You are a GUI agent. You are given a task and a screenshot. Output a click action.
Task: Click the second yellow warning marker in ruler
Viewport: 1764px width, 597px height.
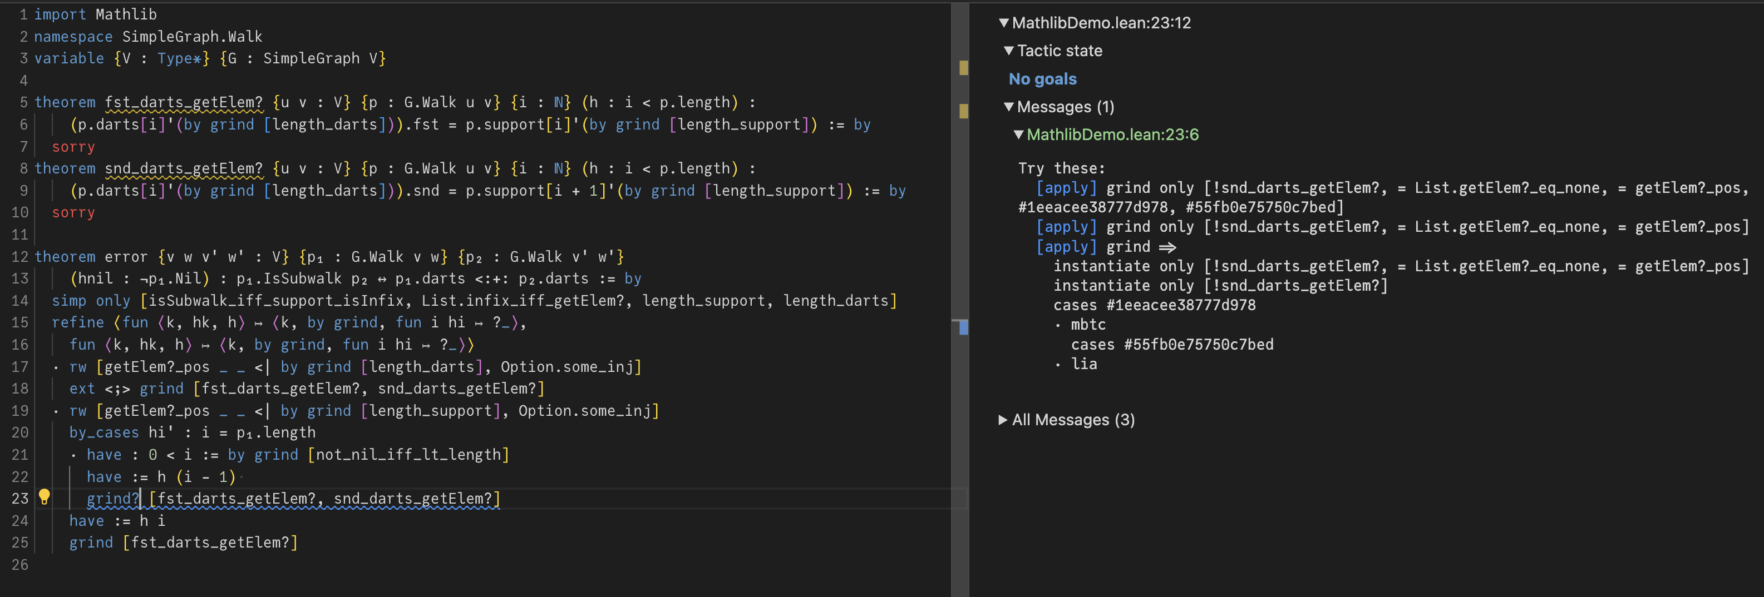(x=963, y=111)
